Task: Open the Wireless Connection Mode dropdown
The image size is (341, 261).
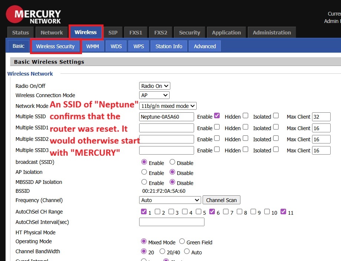Action: 154,95
